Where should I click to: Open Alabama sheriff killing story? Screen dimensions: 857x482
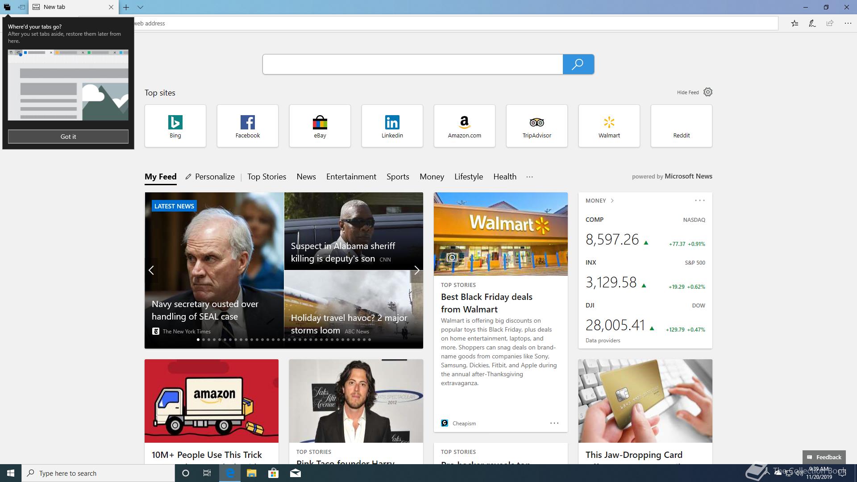pos(343,252)
